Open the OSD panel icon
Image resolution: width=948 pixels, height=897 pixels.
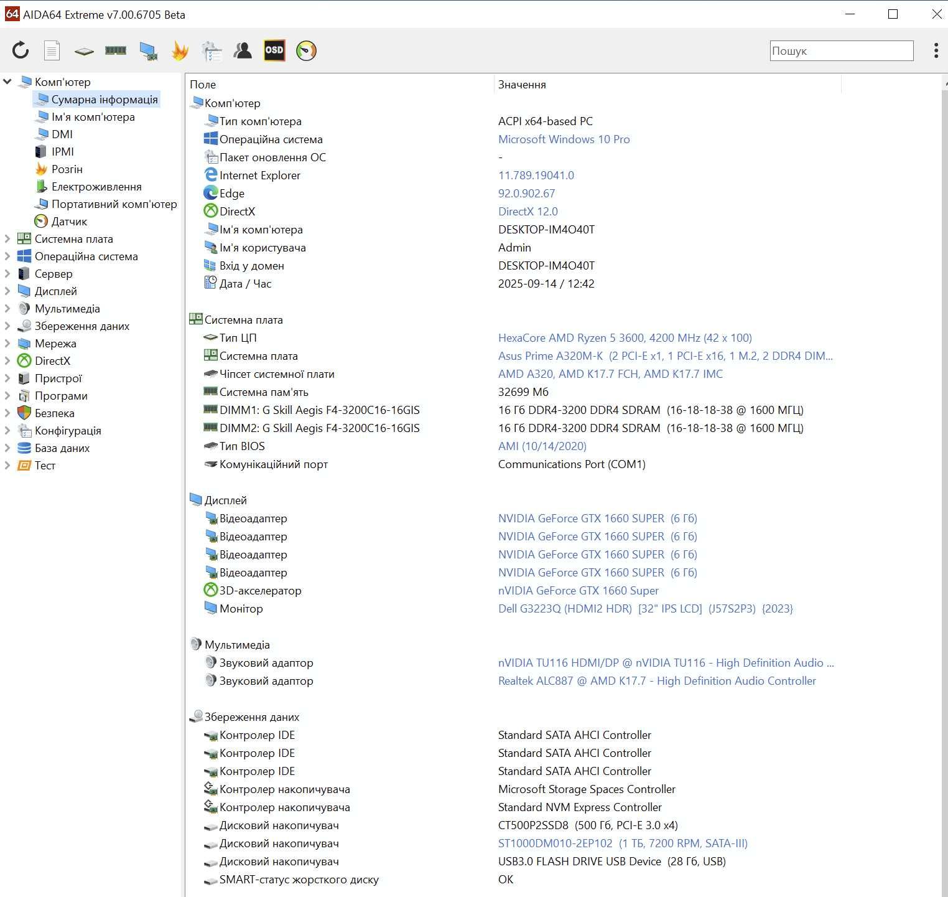click(x=274, y=50)
